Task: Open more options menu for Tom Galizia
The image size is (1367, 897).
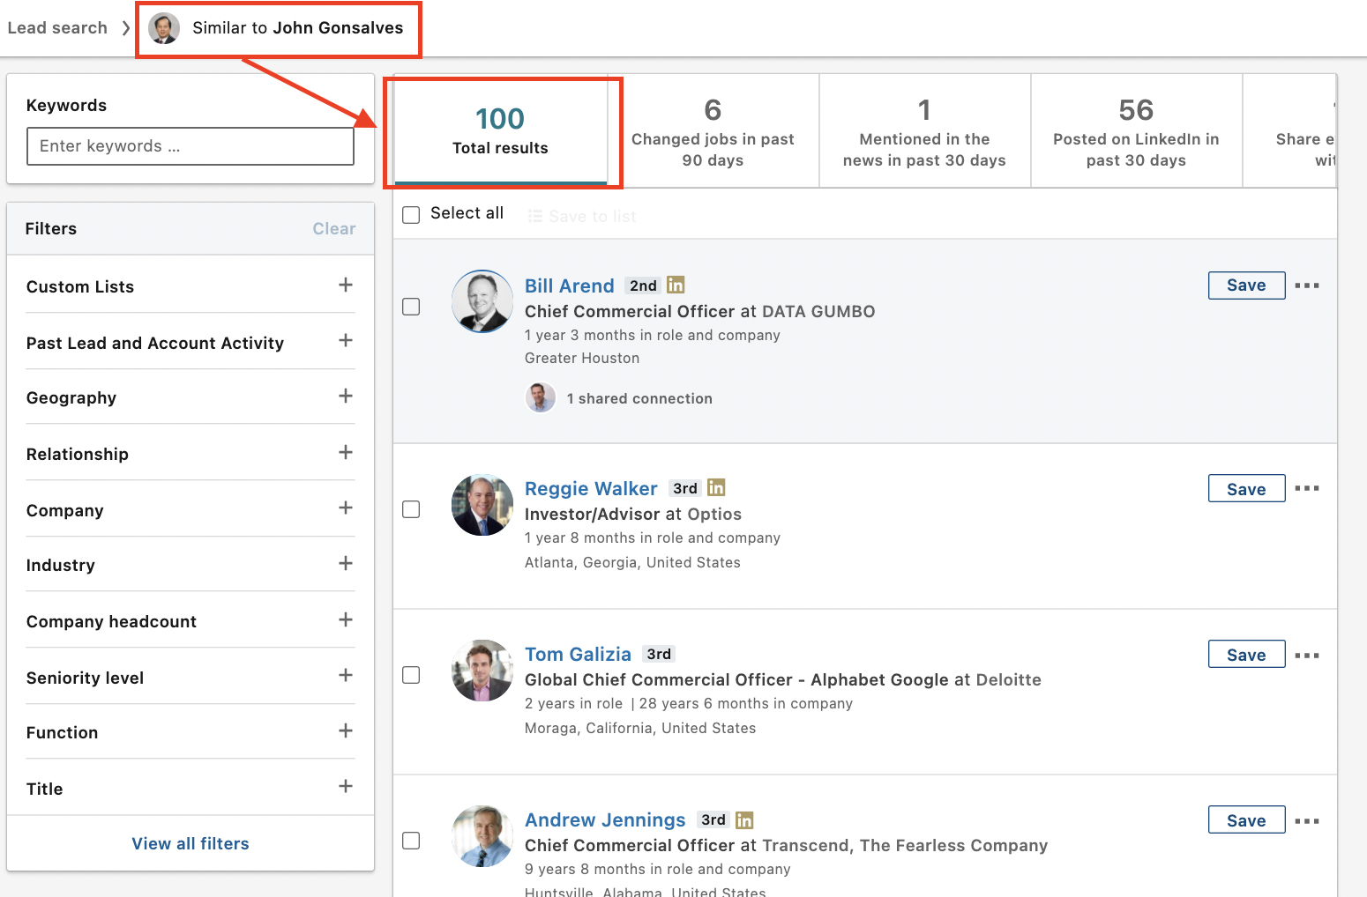Action: (1307, 656)
